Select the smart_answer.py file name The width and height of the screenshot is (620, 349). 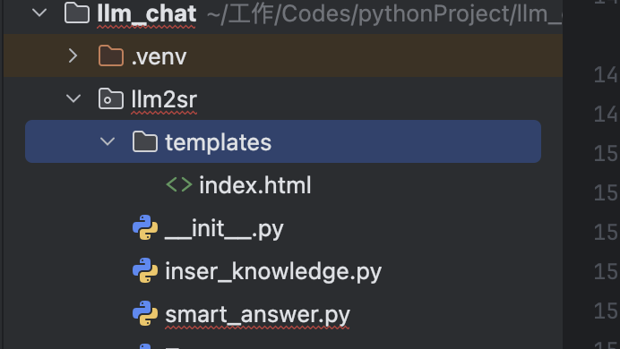coord(257,315)
